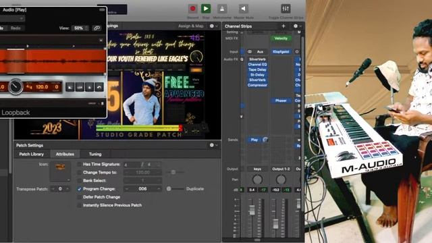Open the Compressor plugin slot
The width and height of the screenshot is (432, 243).
pyautogui.click(x=257, y=85)
